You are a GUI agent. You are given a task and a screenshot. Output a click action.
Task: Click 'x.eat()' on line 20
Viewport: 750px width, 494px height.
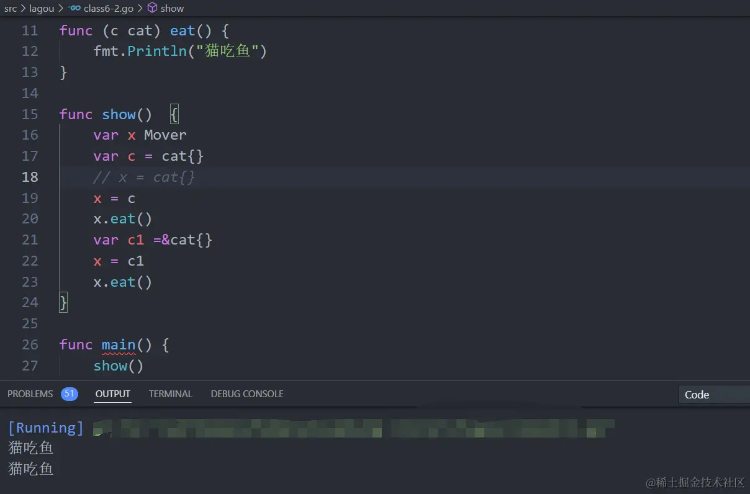pyautogui.click(x=123, y=219)
